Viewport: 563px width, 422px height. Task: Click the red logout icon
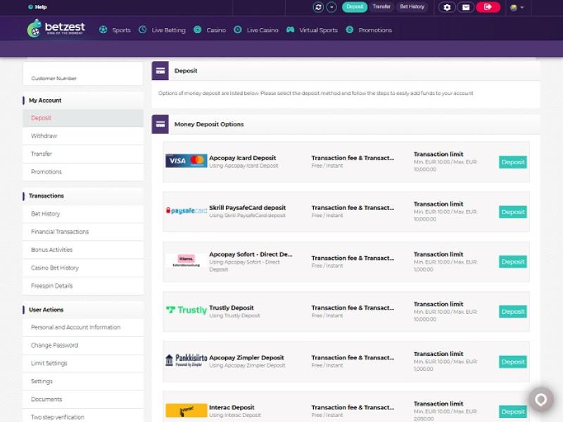pos(488,7)
